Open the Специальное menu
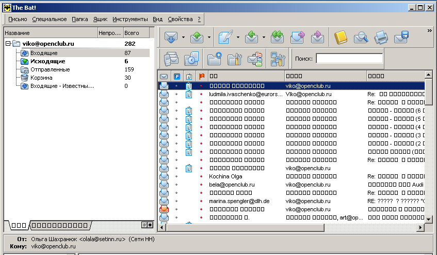 click(x=50, y=19)
